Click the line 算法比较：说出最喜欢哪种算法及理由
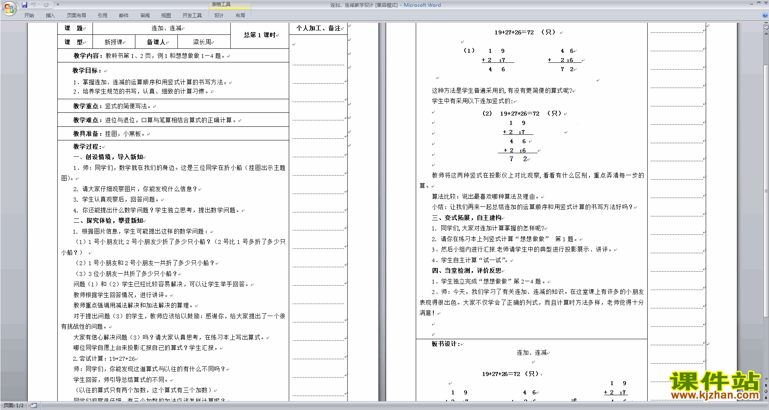 (x=486, y=197)
